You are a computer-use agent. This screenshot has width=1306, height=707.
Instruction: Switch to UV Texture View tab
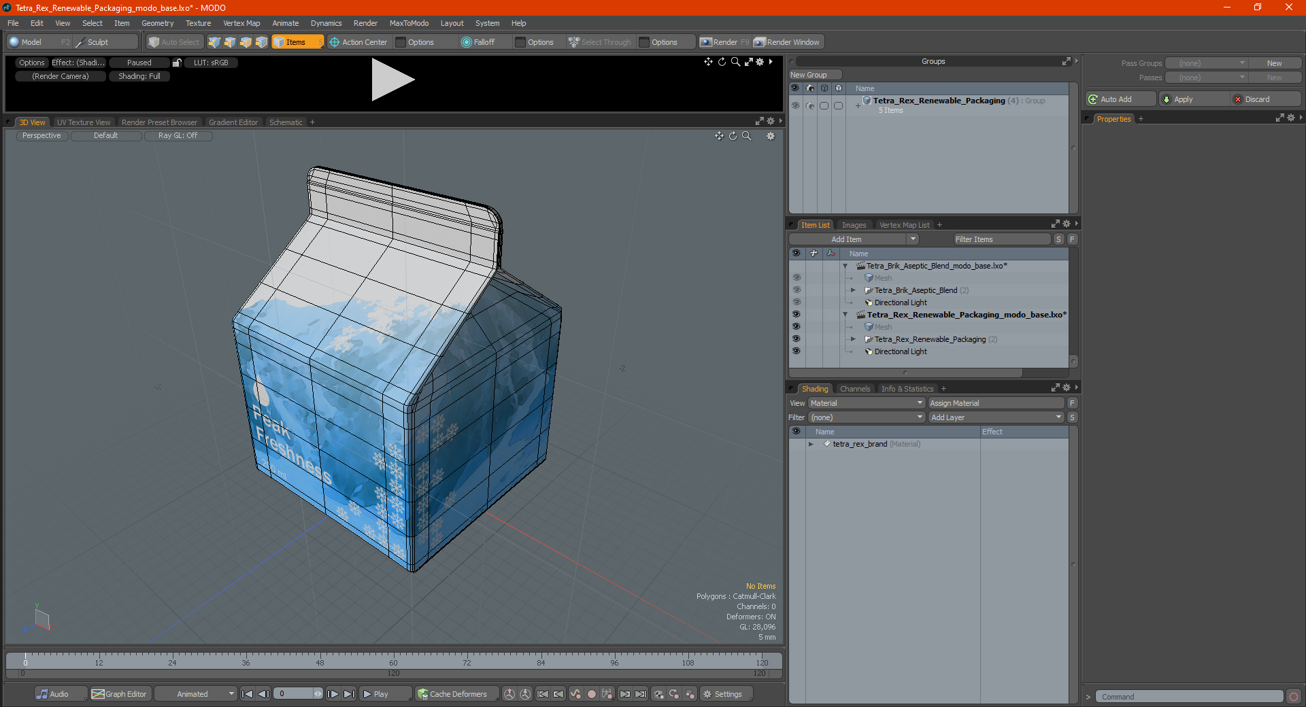click(84, 122)
